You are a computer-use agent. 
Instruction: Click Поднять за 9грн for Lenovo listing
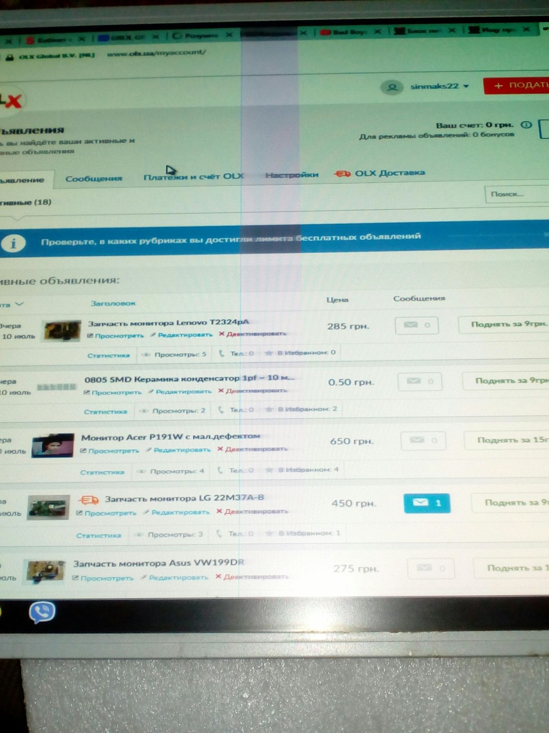(503, 324)
